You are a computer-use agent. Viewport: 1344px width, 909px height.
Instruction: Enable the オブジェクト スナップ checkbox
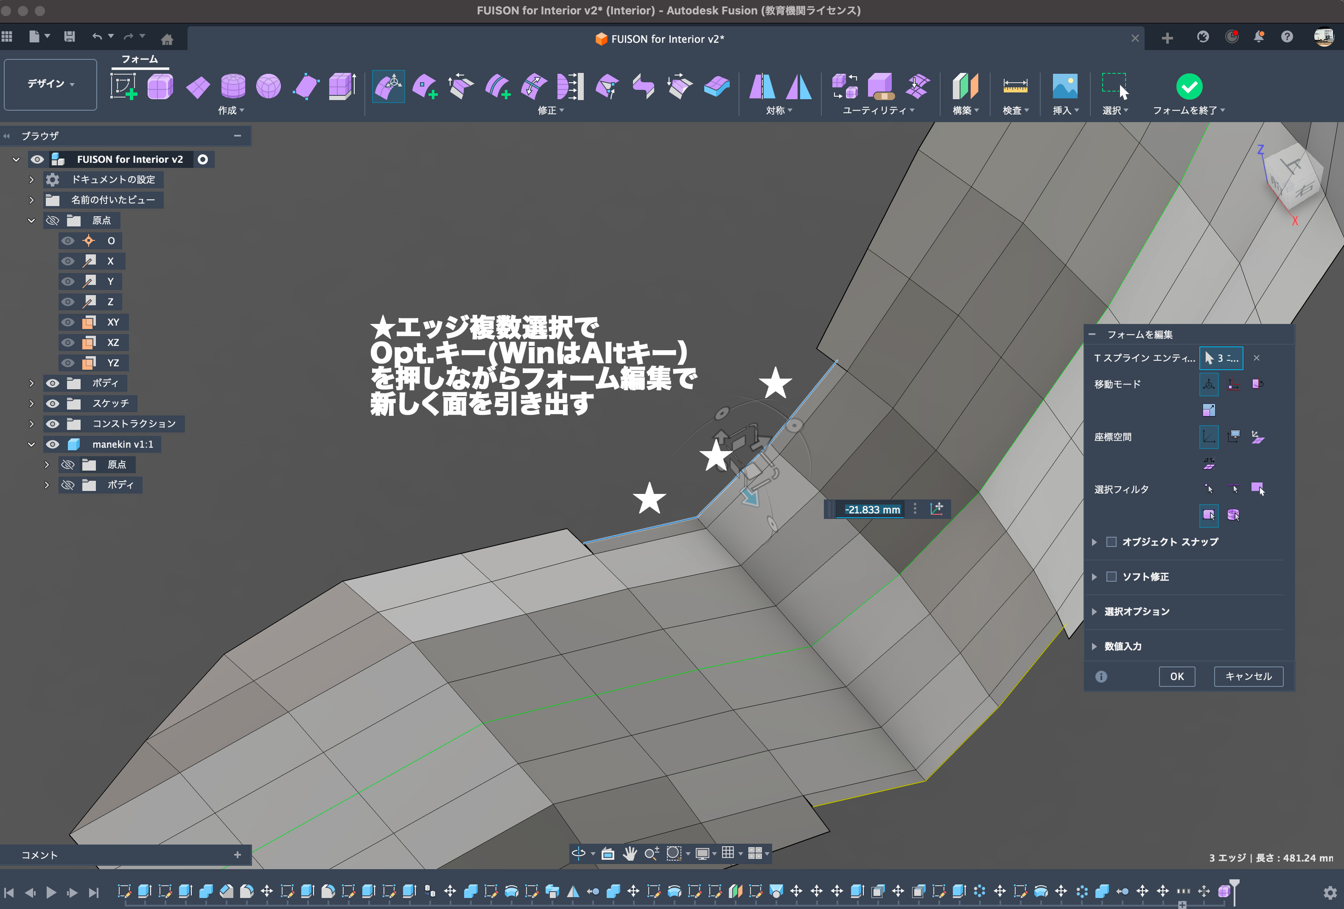coord(1111,542)
